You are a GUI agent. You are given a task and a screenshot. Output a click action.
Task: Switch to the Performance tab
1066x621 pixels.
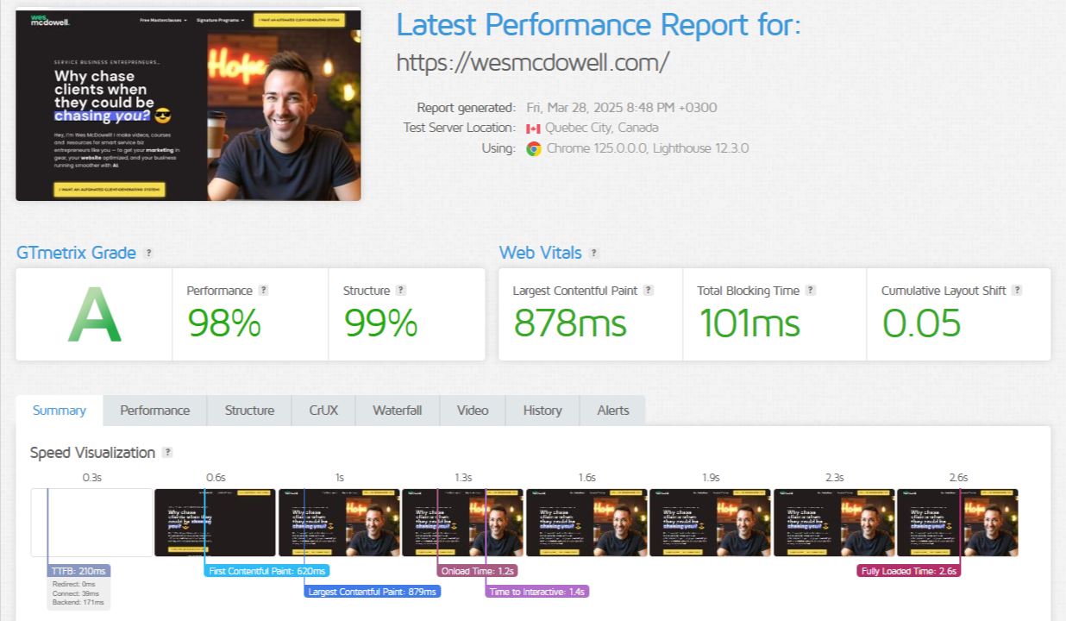point(155,411)
